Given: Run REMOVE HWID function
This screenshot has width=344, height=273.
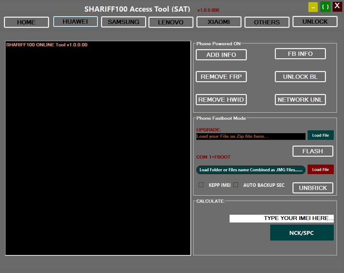Looking at the screenshot, I should 221,99.
